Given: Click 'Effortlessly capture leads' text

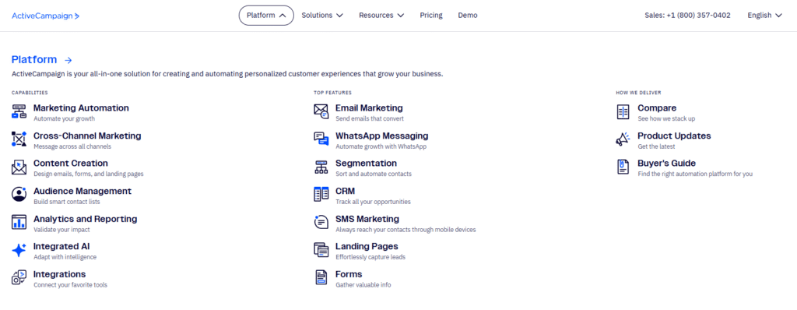Looking at the screenshot, I should click(370, 257).
